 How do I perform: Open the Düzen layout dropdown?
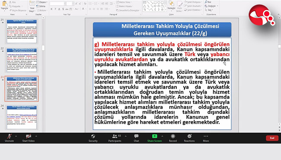coord(42,2)
